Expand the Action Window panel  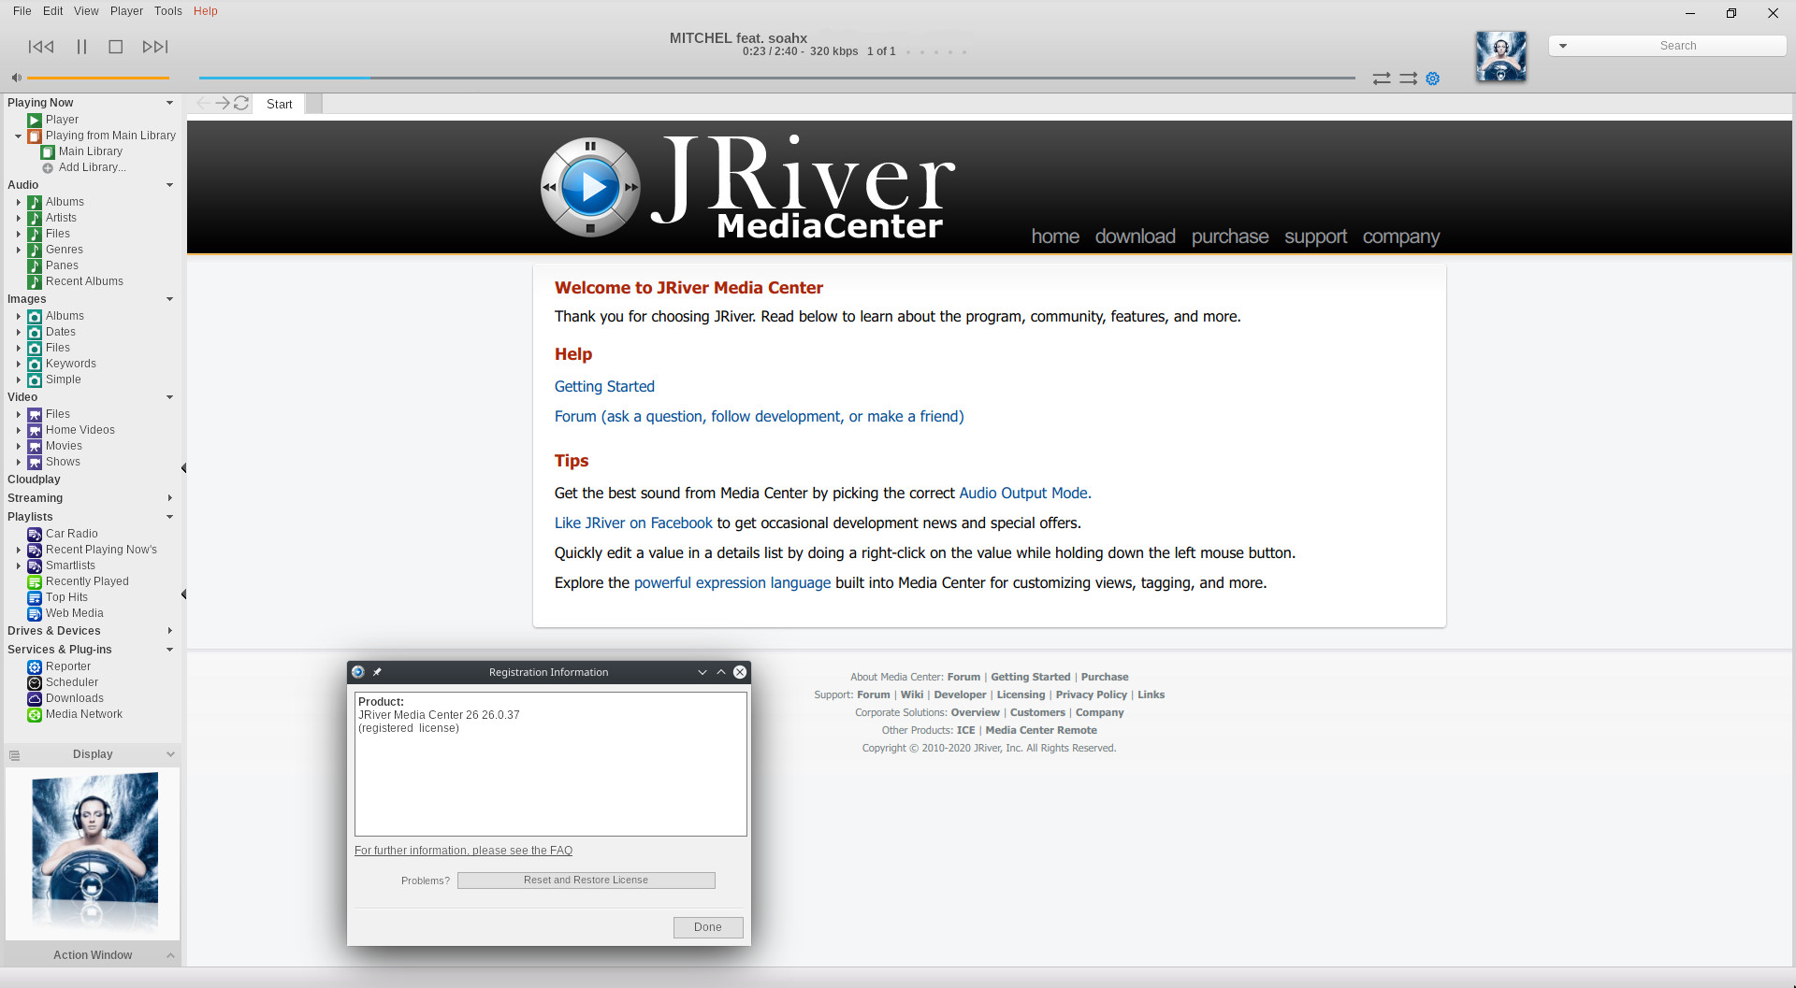(170, 955)
